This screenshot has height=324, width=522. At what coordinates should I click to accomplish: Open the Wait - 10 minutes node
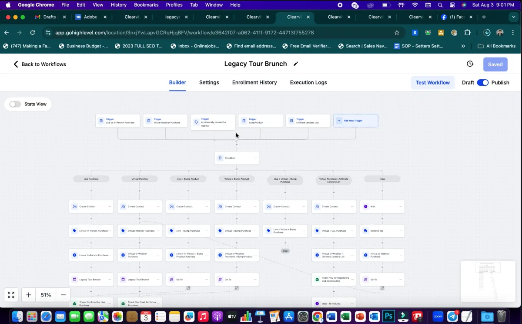pyautogui.click(x=334, y=304)
